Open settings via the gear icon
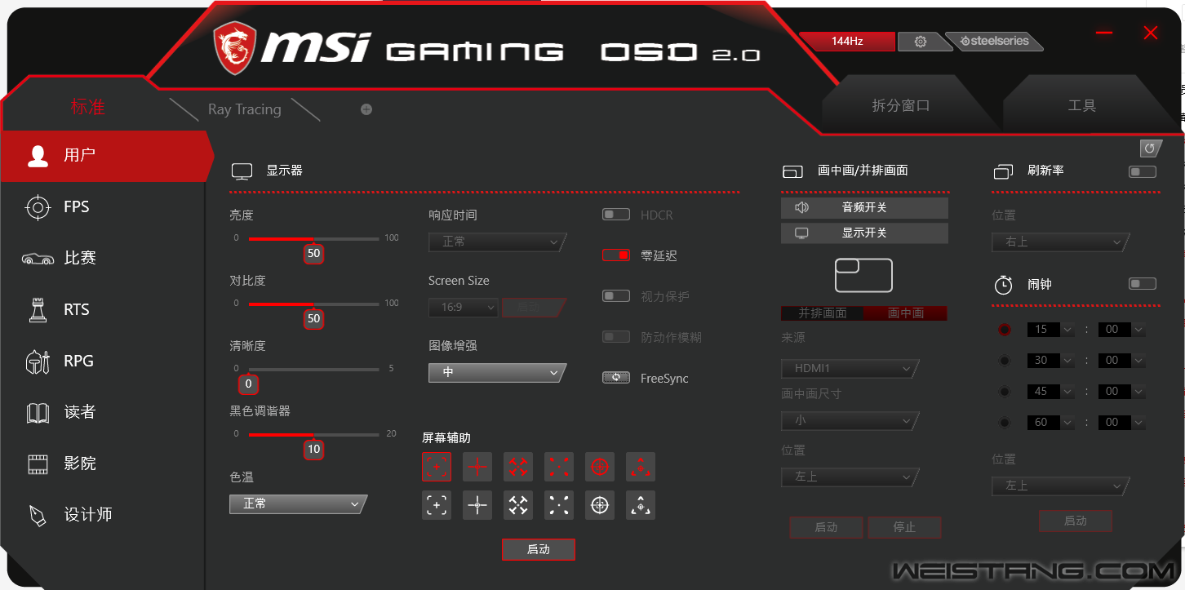1185x590 pixels. (x=921, y=42)
